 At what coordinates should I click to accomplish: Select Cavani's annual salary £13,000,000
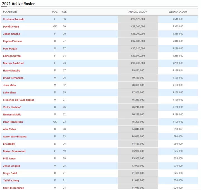click(138, 56)
